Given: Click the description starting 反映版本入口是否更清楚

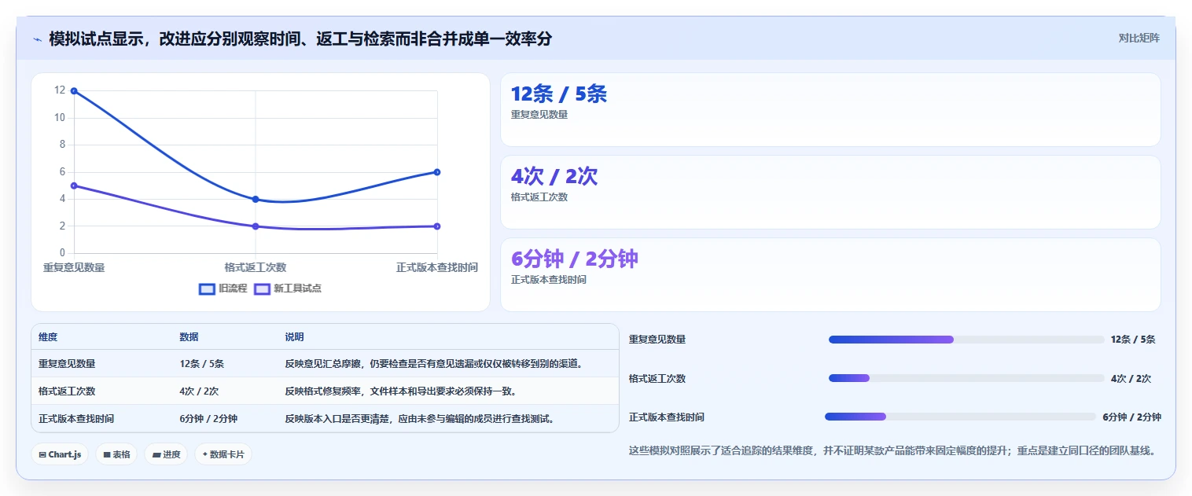Looking at the screenshot, I should click(x=420, y=419).
